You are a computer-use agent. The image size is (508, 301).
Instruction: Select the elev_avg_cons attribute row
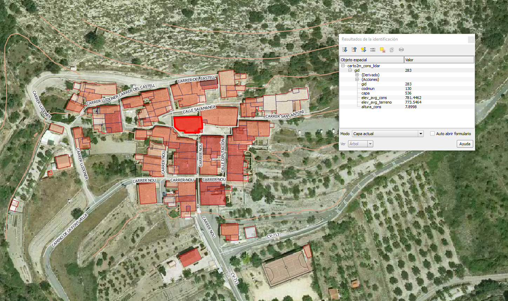(x=407, y=98)
